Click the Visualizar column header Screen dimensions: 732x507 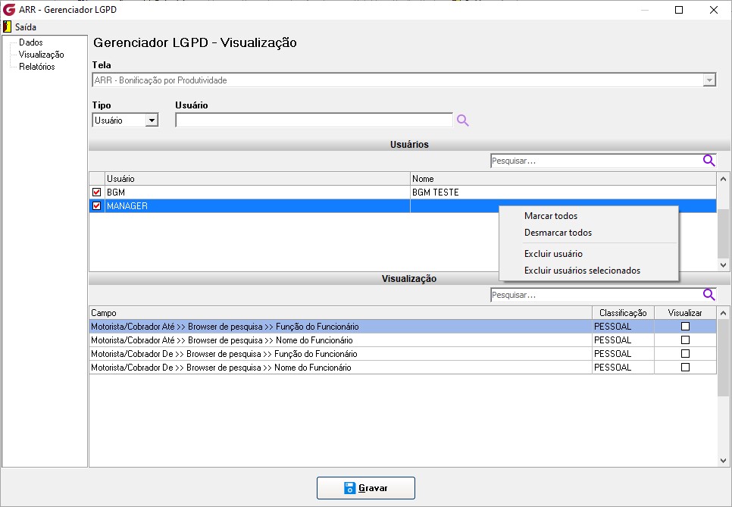point(685,313)
